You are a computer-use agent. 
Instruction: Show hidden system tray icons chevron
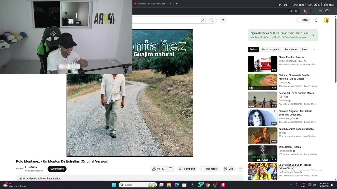(291, 185)
